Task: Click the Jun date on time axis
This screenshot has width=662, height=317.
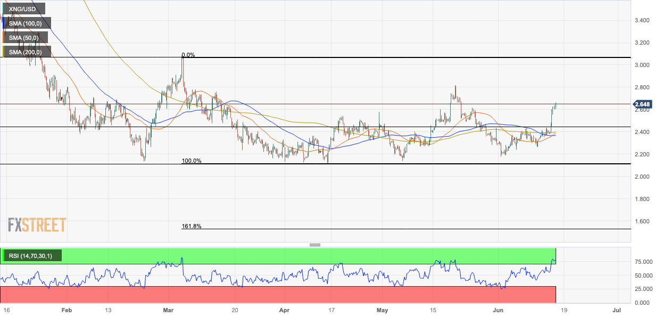Action: tap(497, 310)
